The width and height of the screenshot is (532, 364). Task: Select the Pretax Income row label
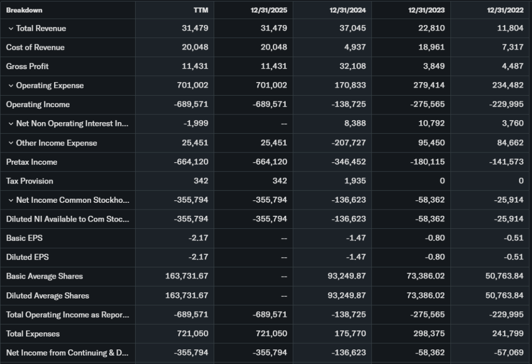[32, 162]
